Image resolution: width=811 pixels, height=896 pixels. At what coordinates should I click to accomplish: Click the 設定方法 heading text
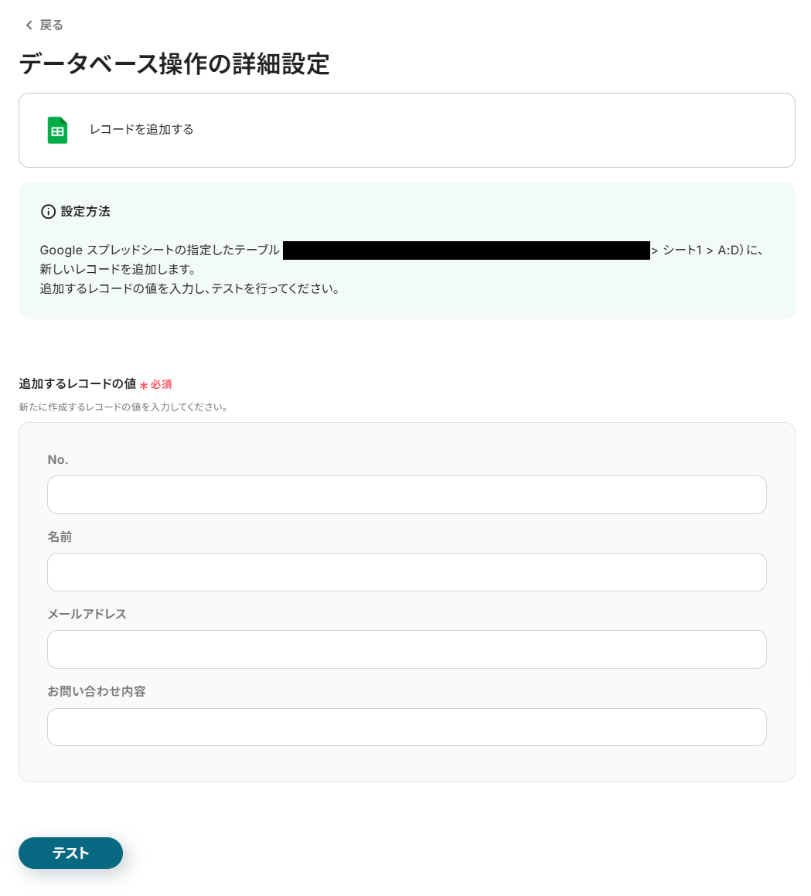click(86, 212)
